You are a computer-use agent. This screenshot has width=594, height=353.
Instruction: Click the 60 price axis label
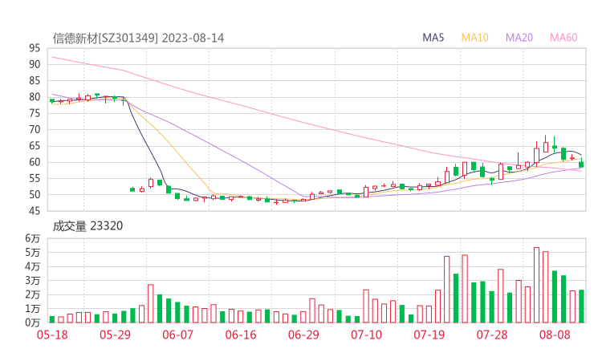pos(35,162)
